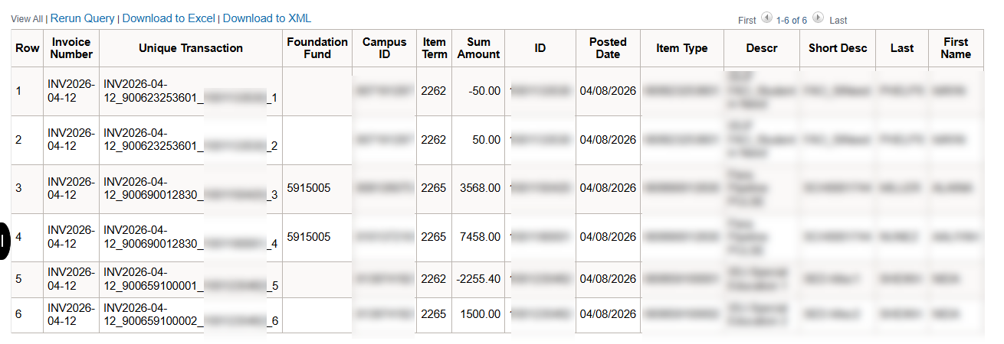Click Foundation Fund 5915005 in row 3
The width and height of the screenshot is (1004, 344).
click(308, 188)
